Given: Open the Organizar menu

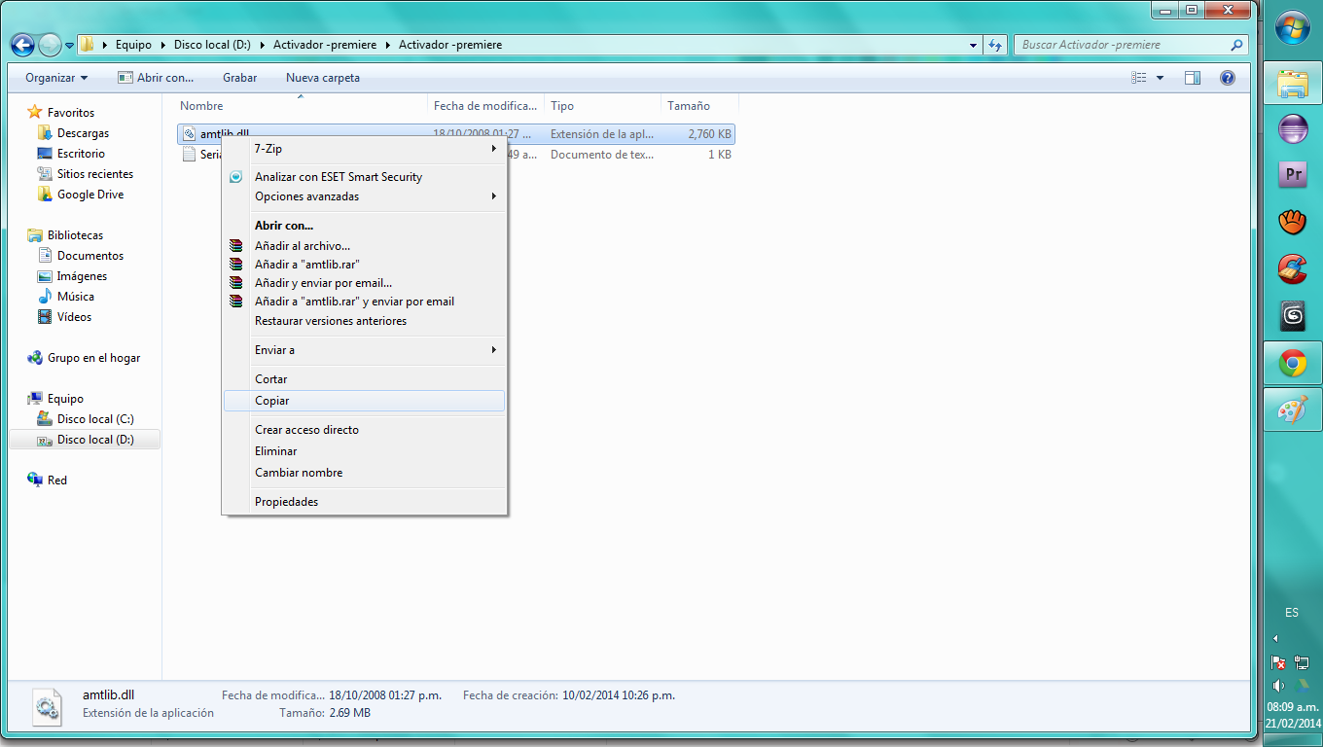Looking at the screenshot, I should coord(56,78).
